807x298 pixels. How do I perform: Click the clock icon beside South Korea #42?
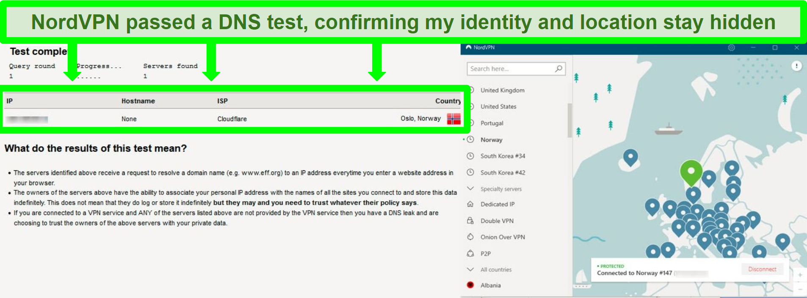pos(470,172)
